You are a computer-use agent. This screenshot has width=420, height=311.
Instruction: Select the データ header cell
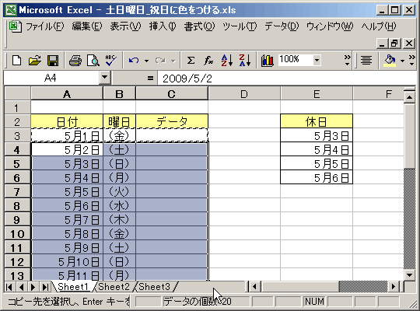172,121
